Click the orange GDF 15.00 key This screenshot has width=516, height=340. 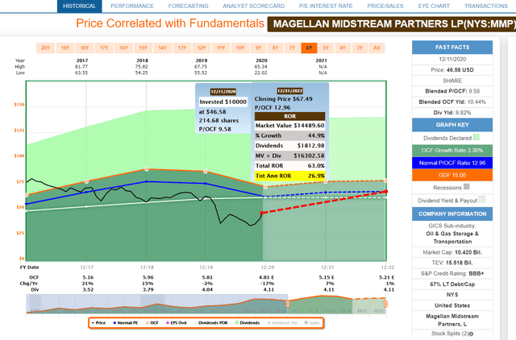452,176
